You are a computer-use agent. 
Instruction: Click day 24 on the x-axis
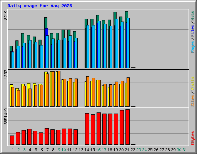point(144,150)
